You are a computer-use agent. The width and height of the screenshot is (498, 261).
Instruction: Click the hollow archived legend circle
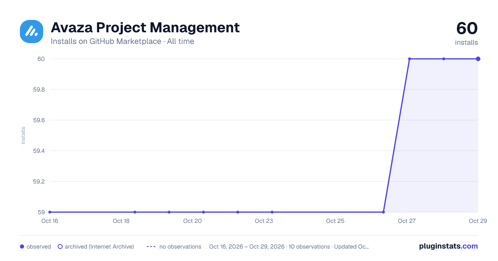point(60,247)
